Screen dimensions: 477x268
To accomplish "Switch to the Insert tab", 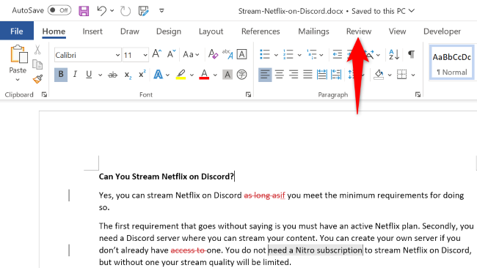I will [92, 31].
